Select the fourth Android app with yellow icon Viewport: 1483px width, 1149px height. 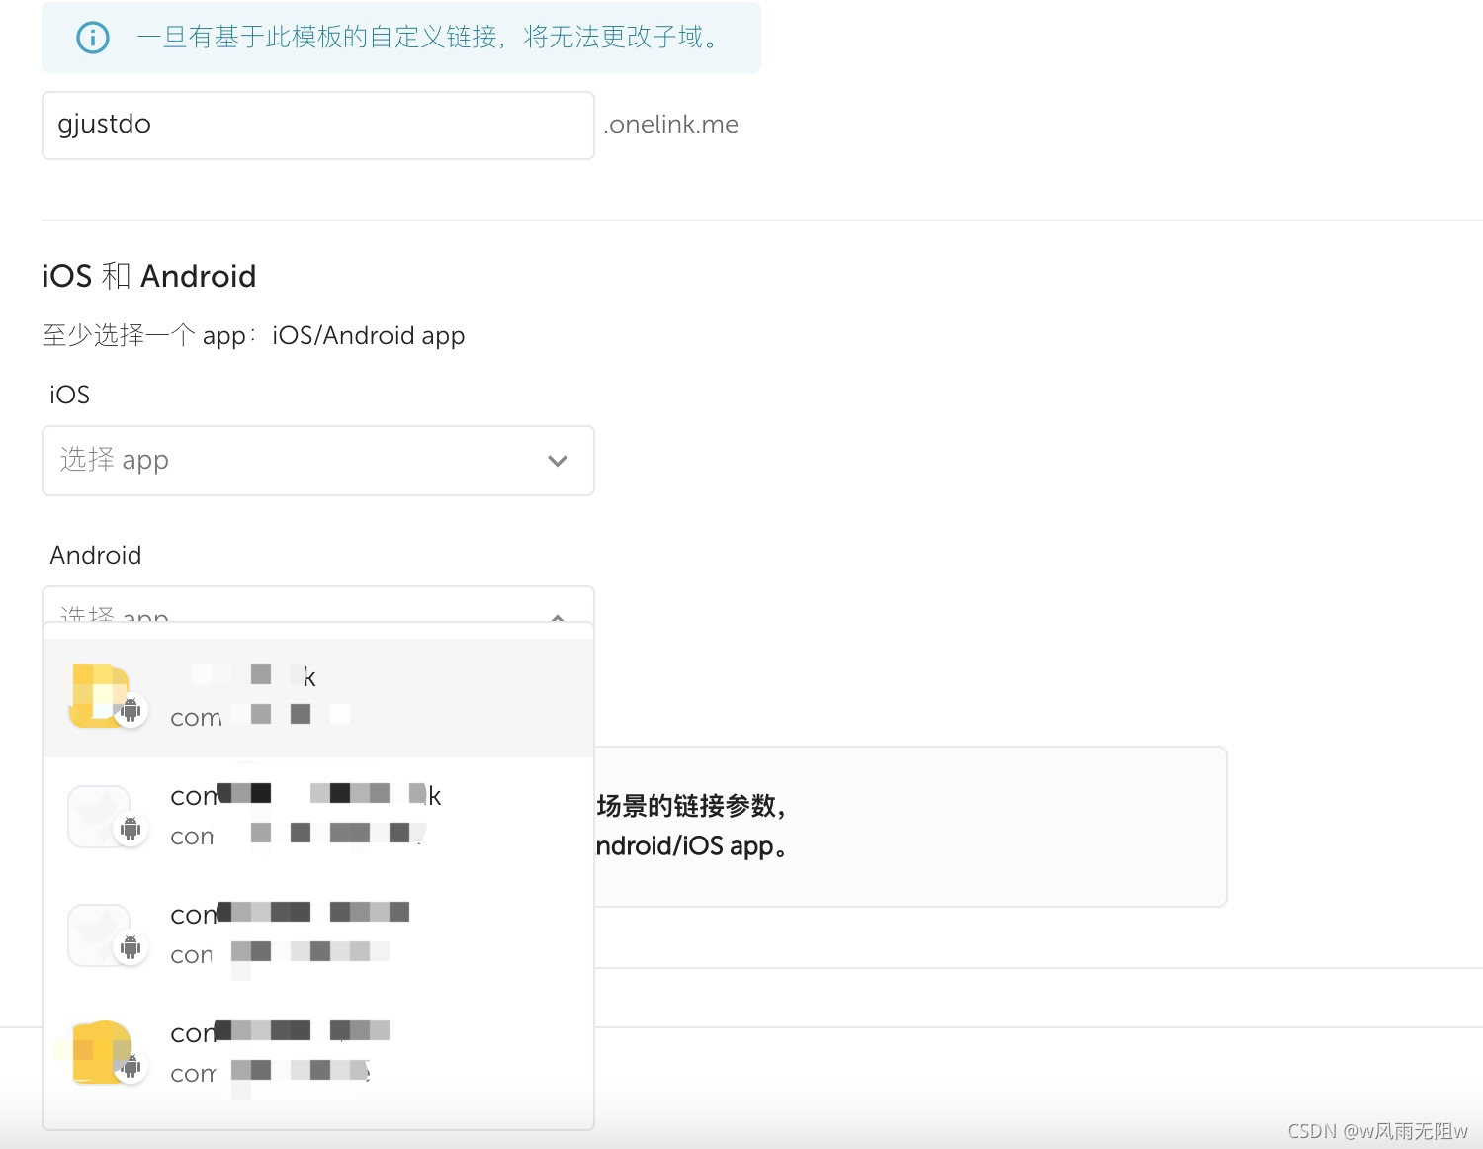coord(318,1054)
